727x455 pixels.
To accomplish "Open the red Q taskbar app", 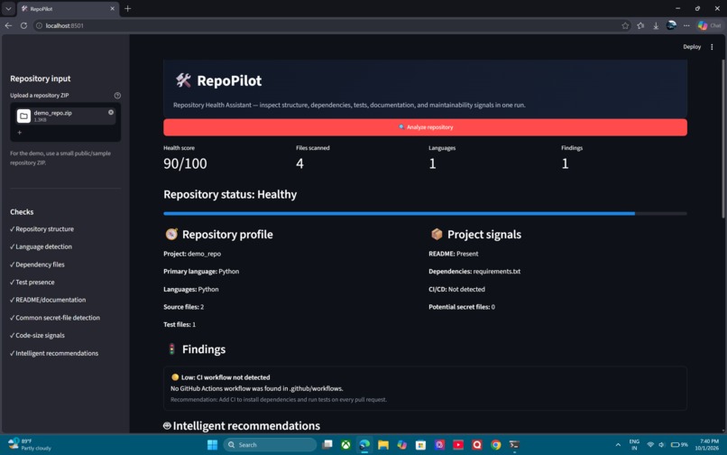I will coord(476,445).
